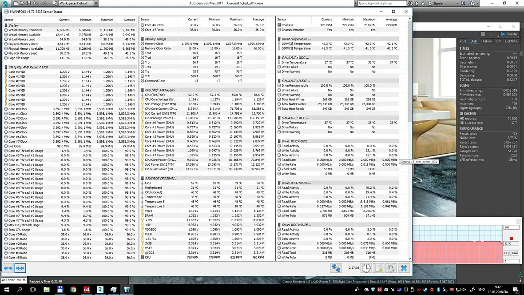This screenshot has width=524, height=295.
Task: Select the Memory Clock sensor row
Action: pos(203,44)
